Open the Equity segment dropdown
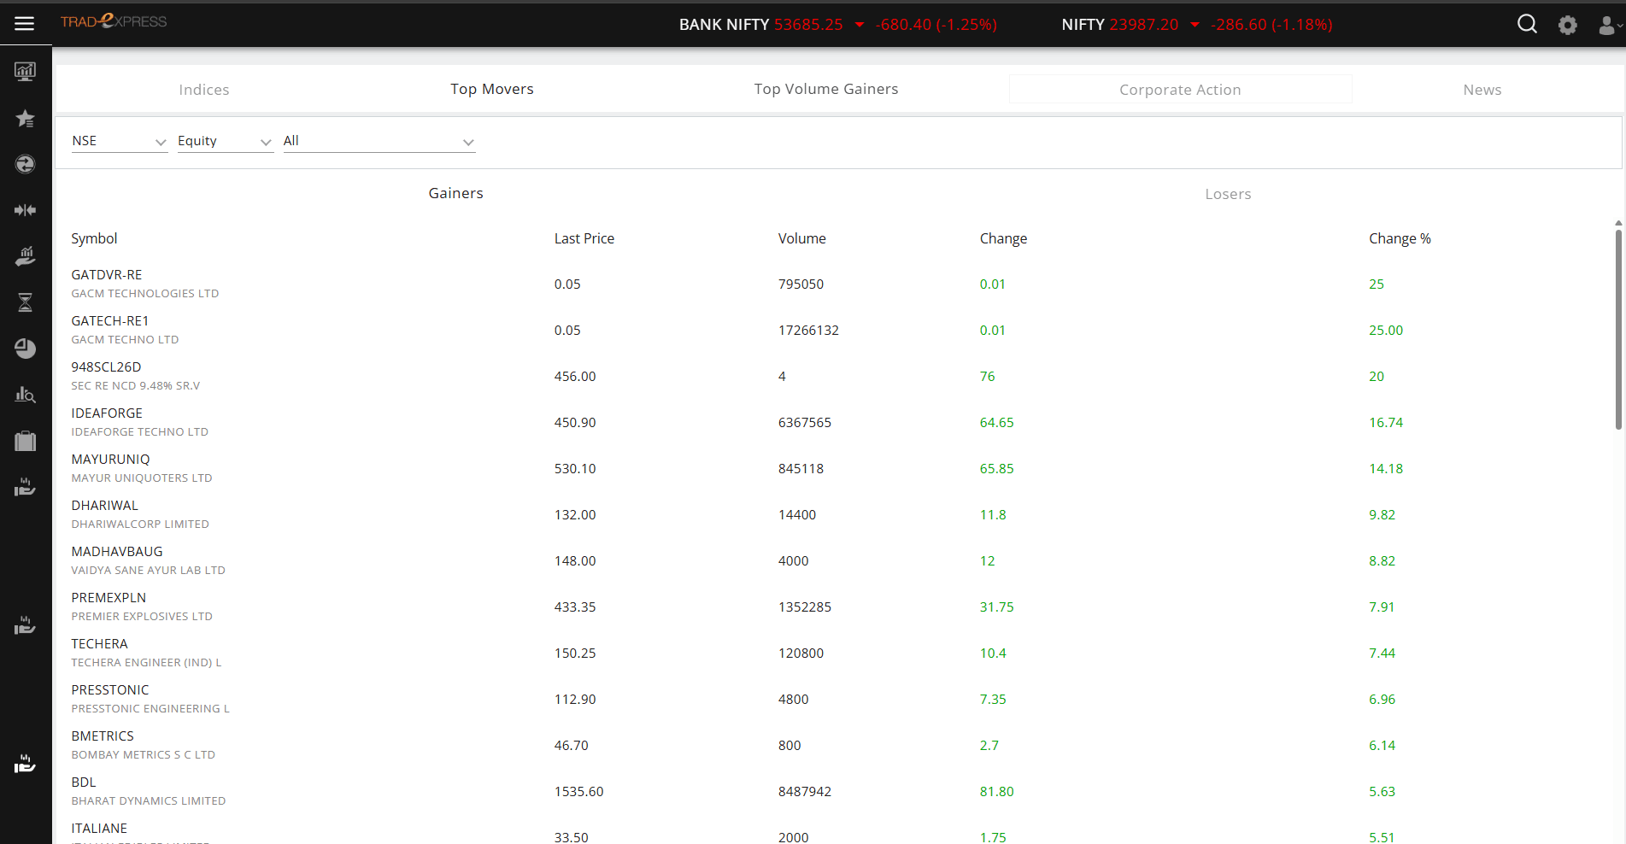 click(225, 140)
